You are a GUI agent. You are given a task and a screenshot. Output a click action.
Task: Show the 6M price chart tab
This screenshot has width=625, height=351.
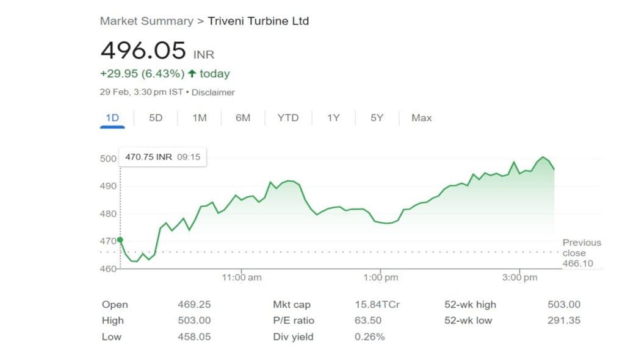243,118
